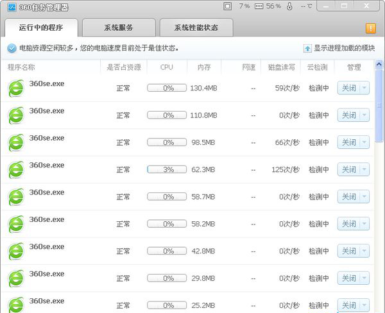The width and height of the screenshot is (385, 313).
Task: Select the 360se.exe icon using 58.7MB
Action: click(x=16, y=197)
